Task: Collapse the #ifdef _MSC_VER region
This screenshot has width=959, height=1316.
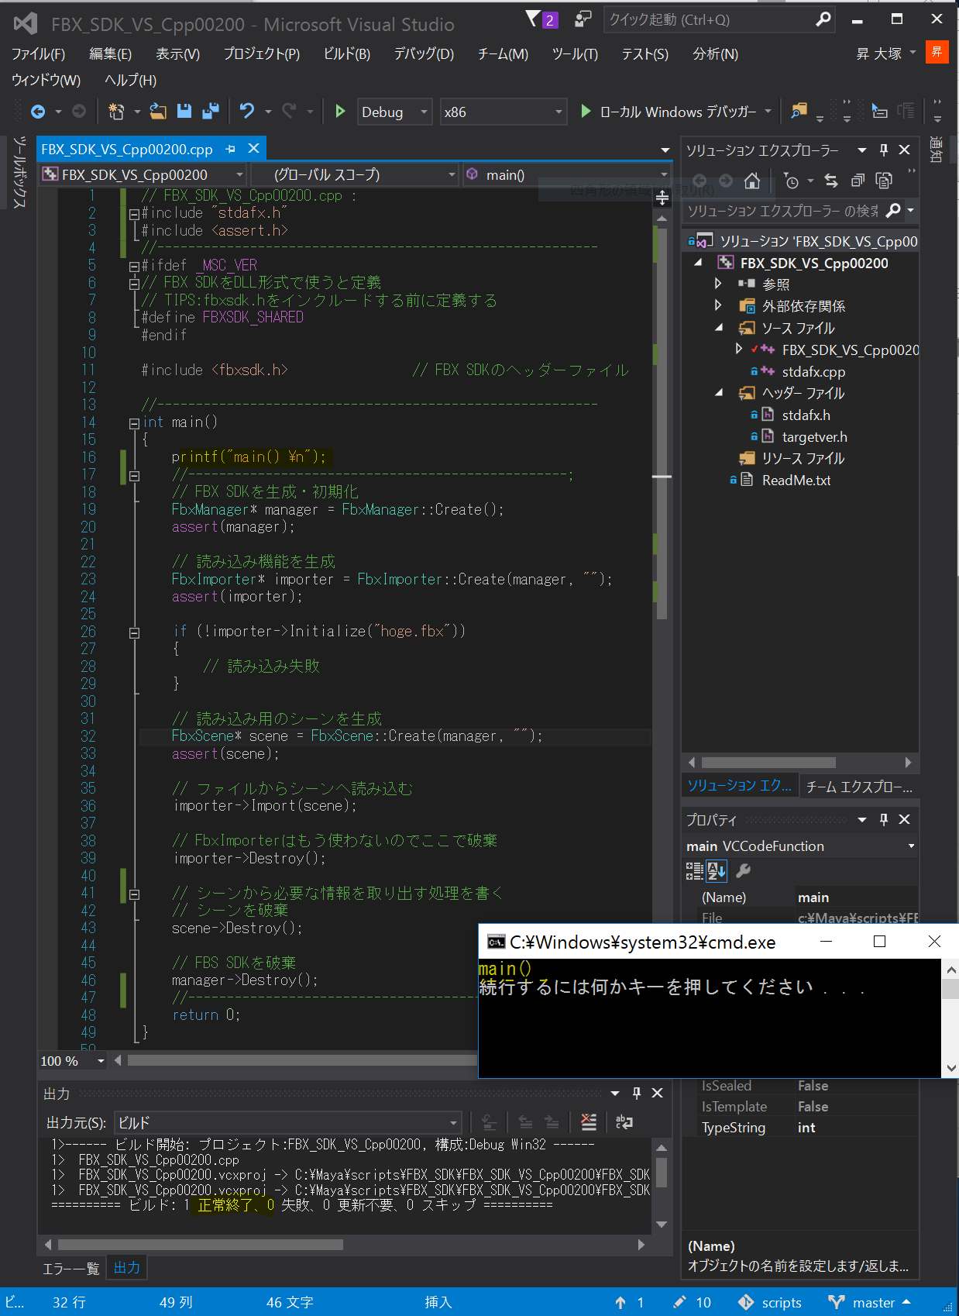Action: tap(134, 266)
